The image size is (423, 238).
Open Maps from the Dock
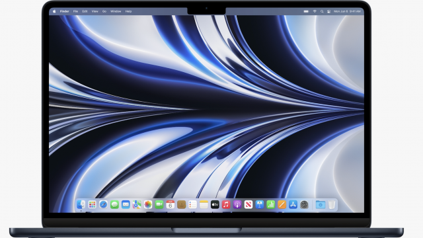[x=137, y=204]
